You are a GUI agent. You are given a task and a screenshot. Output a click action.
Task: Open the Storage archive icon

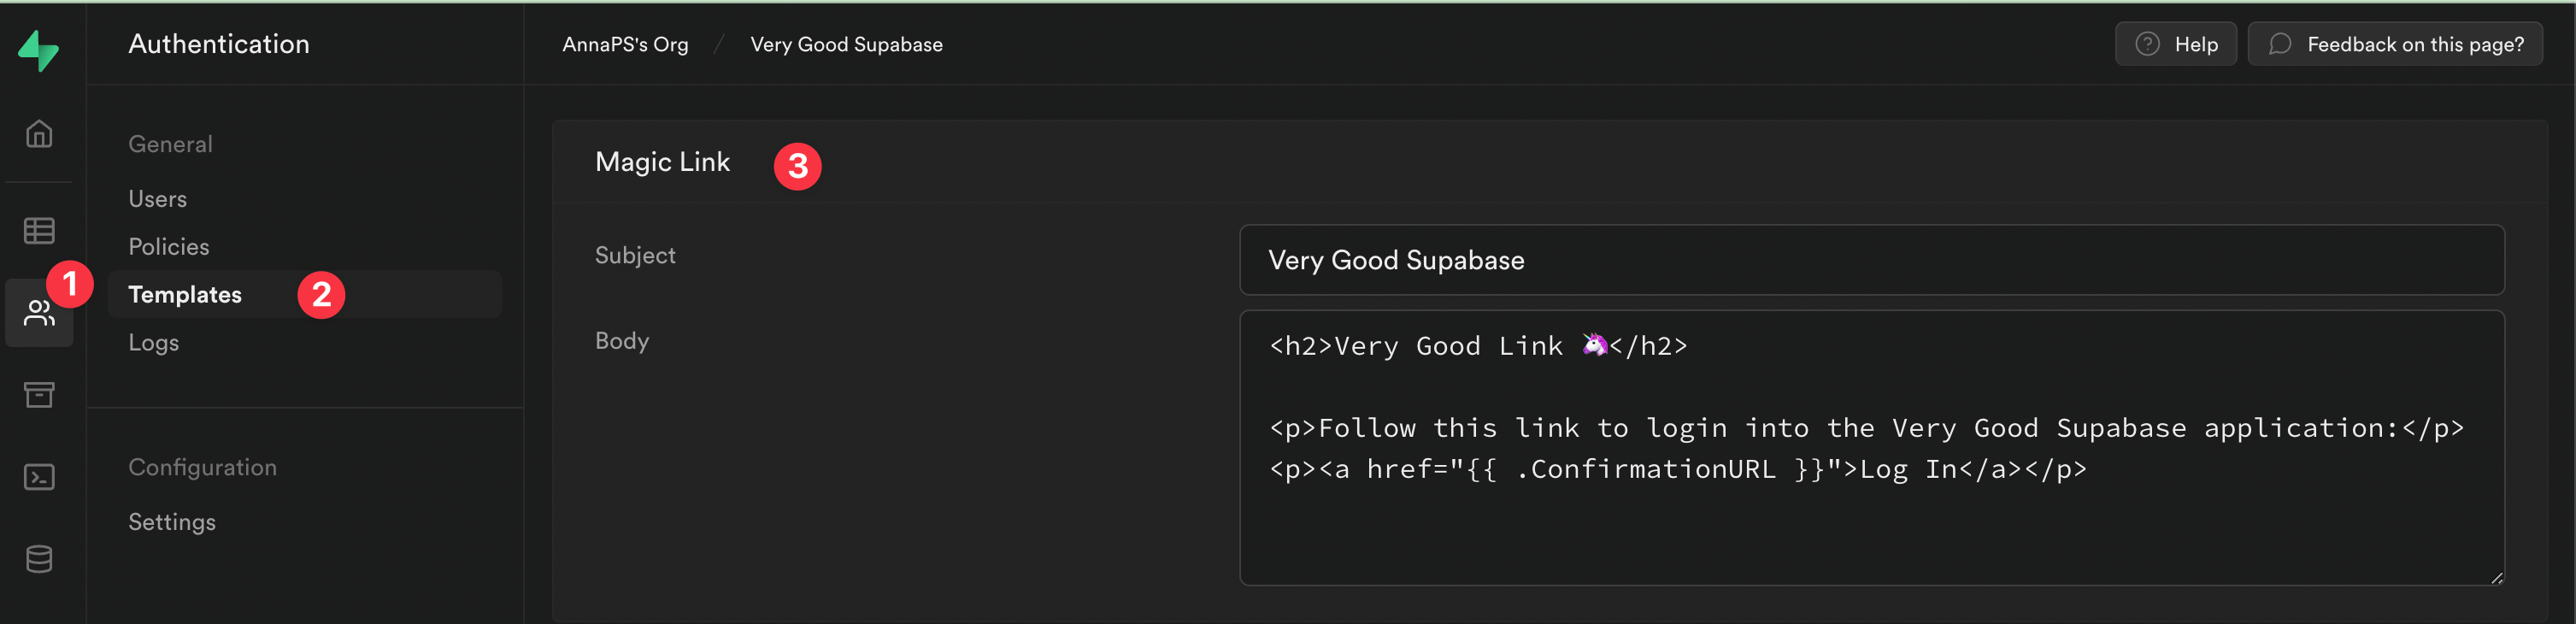[39, 395]
